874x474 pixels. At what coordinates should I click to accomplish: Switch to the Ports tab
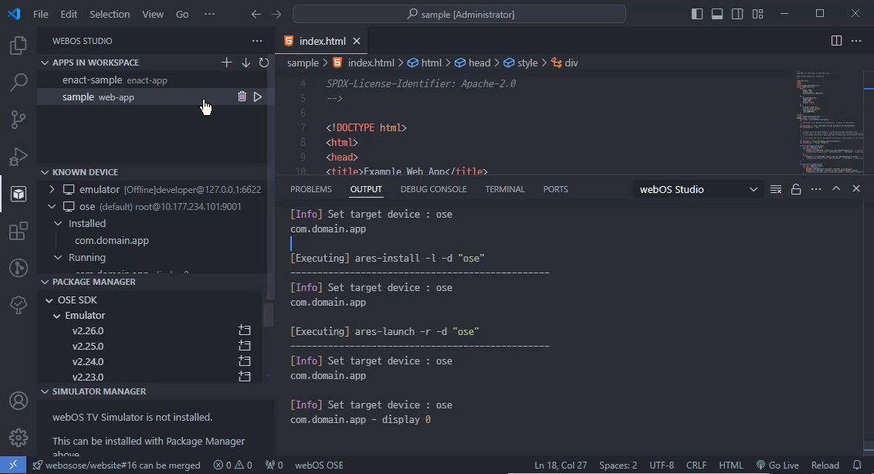pyautogui.click(x=556, y=189)
